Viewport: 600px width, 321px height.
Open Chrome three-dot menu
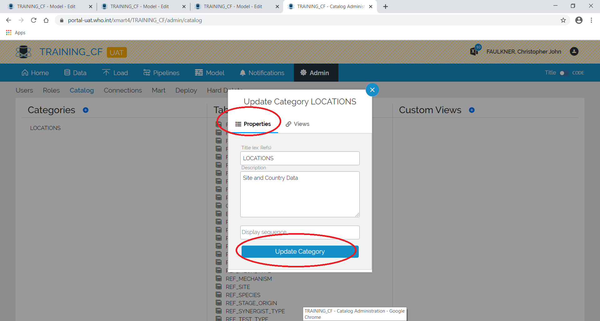pyautogui.click(x=591, y=20)
